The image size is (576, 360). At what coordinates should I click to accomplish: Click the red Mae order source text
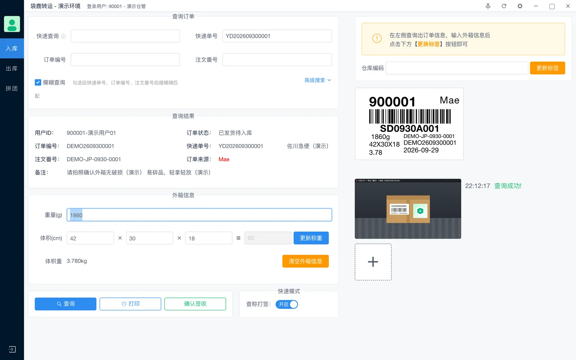pyautogui.click(x=224, y=159)
